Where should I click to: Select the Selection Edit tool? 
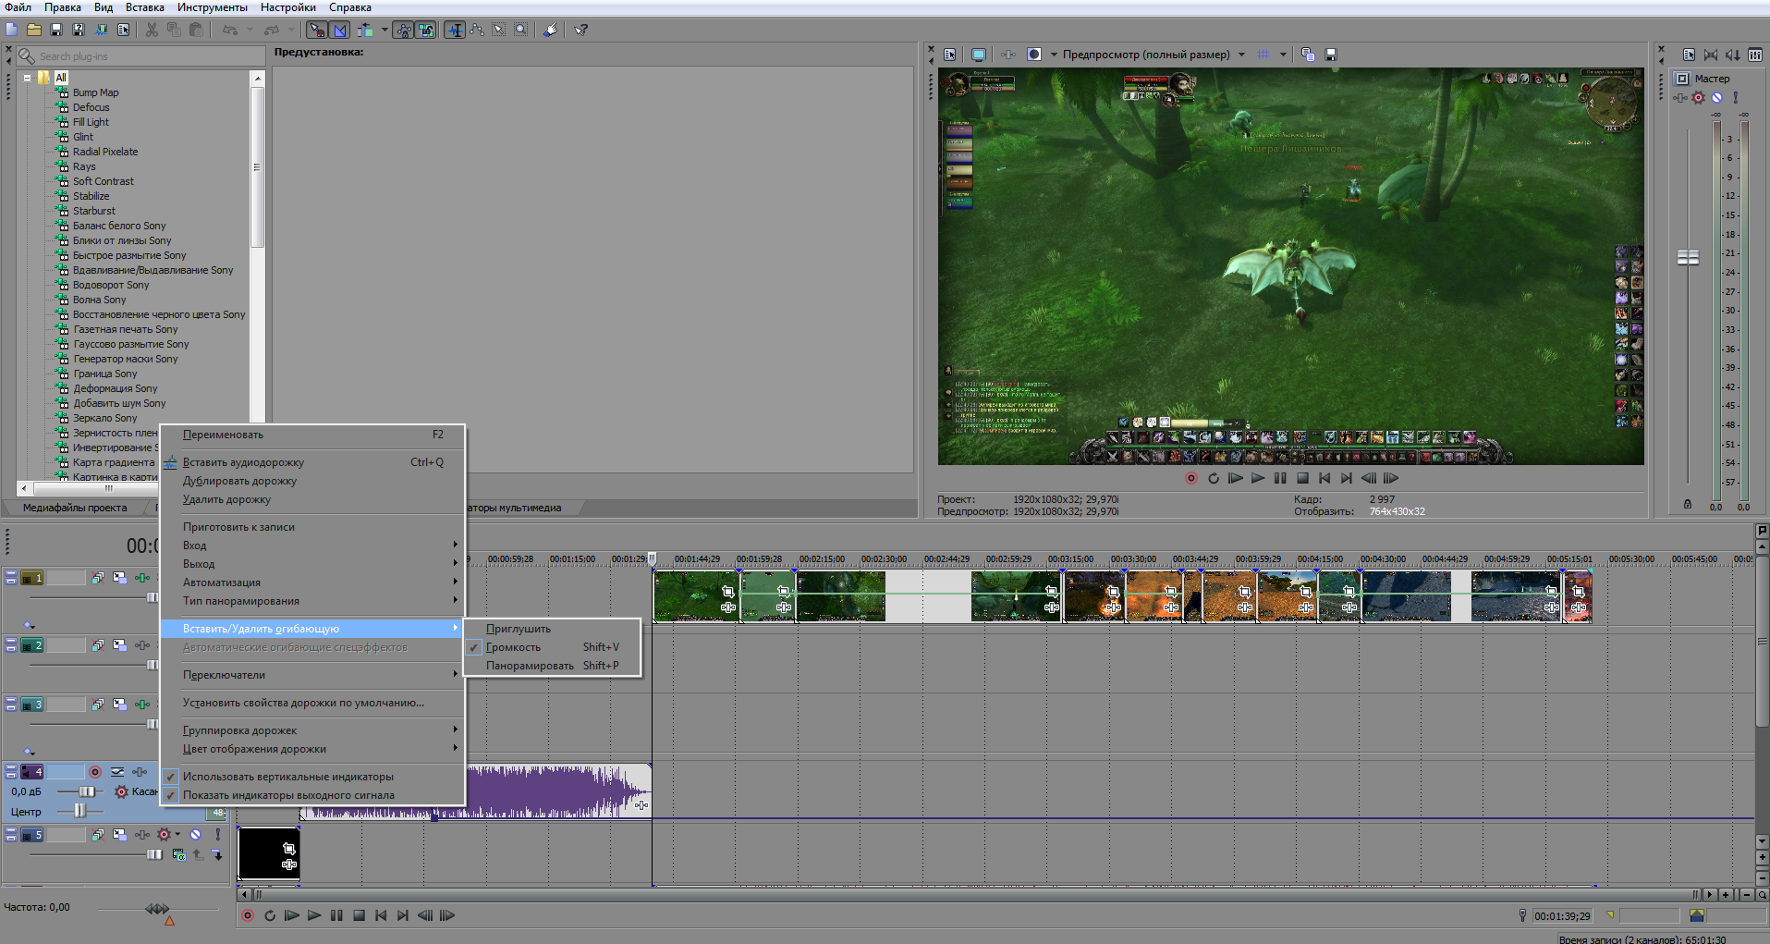(x=499, y=30)
